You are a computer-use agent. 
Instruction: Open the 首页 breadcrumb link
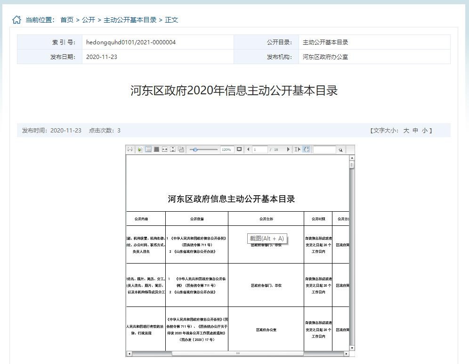[67, 20]
